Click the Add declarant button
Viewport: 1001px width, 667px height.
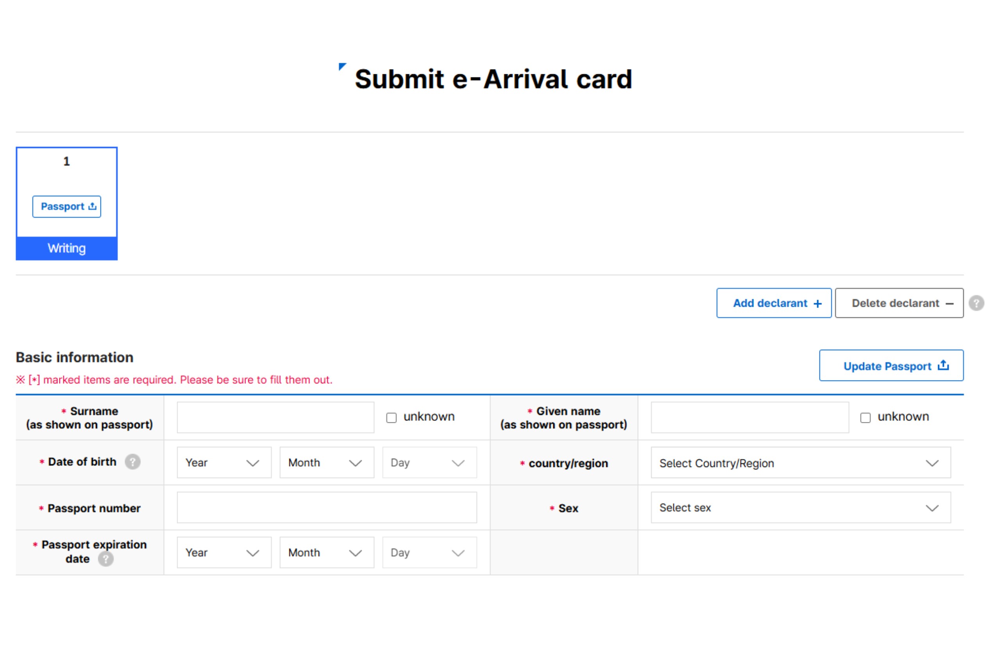(x=774, y=303)
